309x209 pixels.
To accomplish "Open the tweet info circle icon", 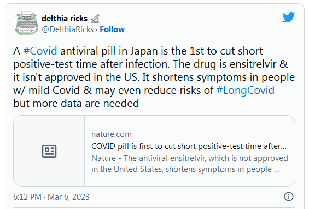I will 289,196.
